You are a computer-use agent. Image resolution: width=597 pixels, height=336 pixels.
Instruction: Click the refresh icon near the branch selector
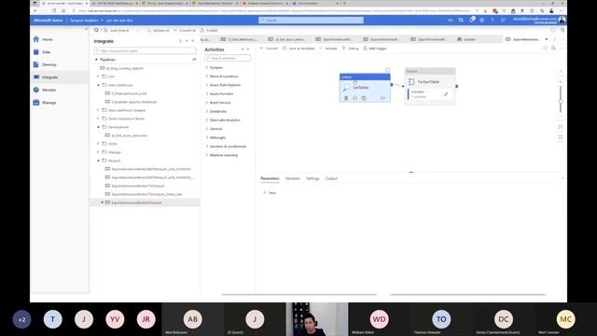point(96,30)
